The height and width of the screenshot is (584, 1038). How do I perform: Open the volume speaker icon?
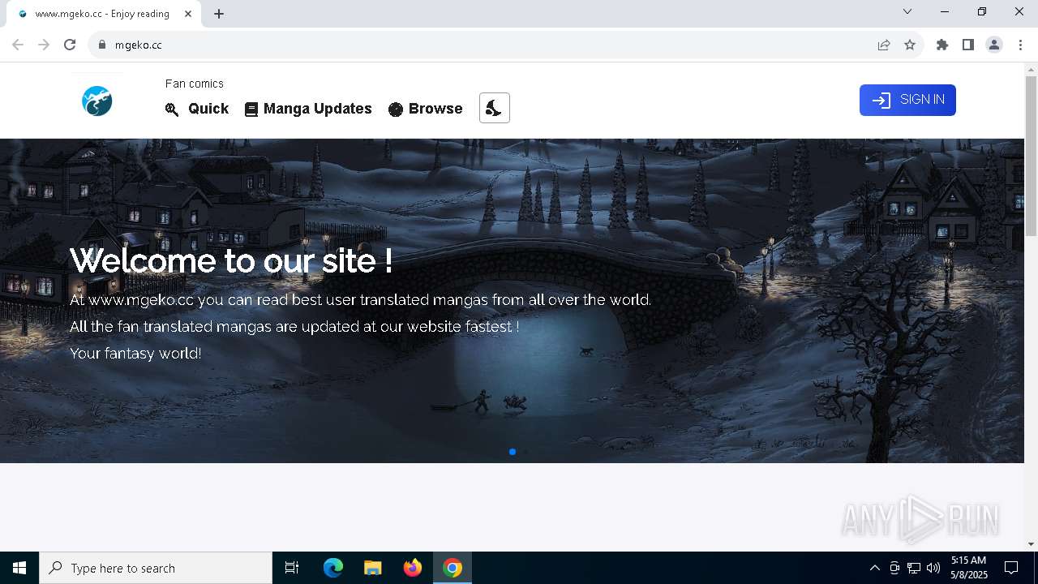click(933, 568)
